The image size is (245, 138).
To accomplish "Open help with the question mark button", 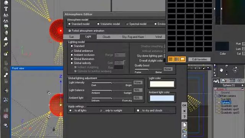I will (x=185, y=117).
